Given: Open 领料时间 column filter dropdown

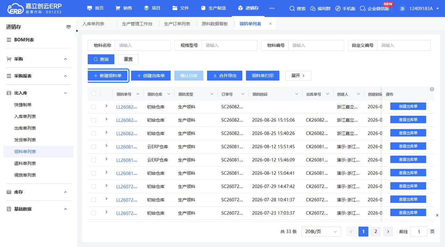Looking at the screenshot, I should [297, 94].
